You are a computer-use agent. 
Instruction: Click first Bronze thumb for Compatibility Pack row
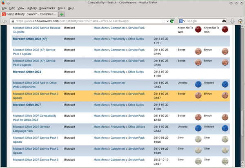pyautogui.click(x=198, y=117)
